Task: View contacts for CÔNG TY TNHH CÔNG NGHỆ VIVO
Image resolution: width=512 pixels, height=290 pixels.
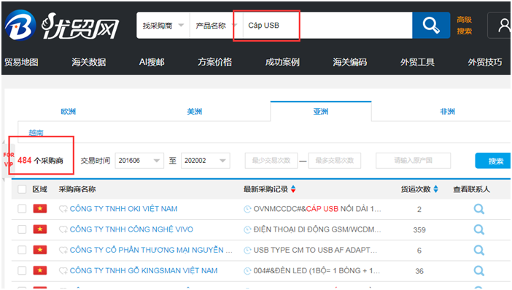Action: (478, 229)
